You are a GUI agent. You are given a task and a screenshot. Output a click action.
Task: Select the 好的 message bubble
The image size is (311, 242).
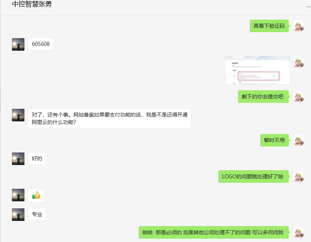tap(37, 158)
